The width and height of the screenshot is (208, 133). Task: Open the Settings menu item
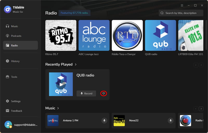pos(21,101)
